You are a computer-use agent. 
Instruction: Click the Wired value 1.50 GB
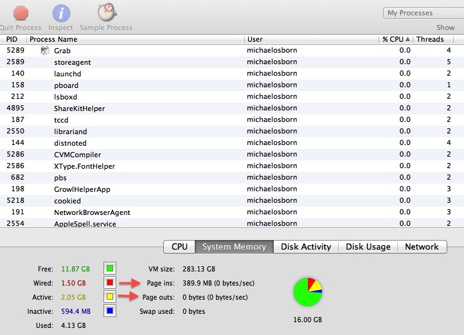pos(73,283)
